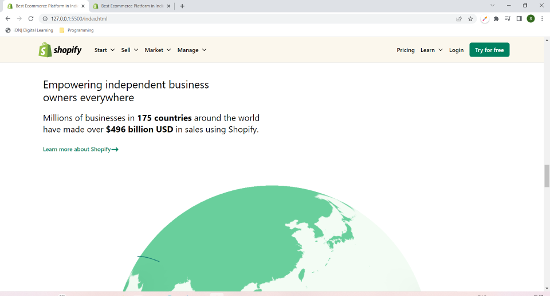
Task: Expand the Manage dropdown menu
Action: tap(192, 50)
